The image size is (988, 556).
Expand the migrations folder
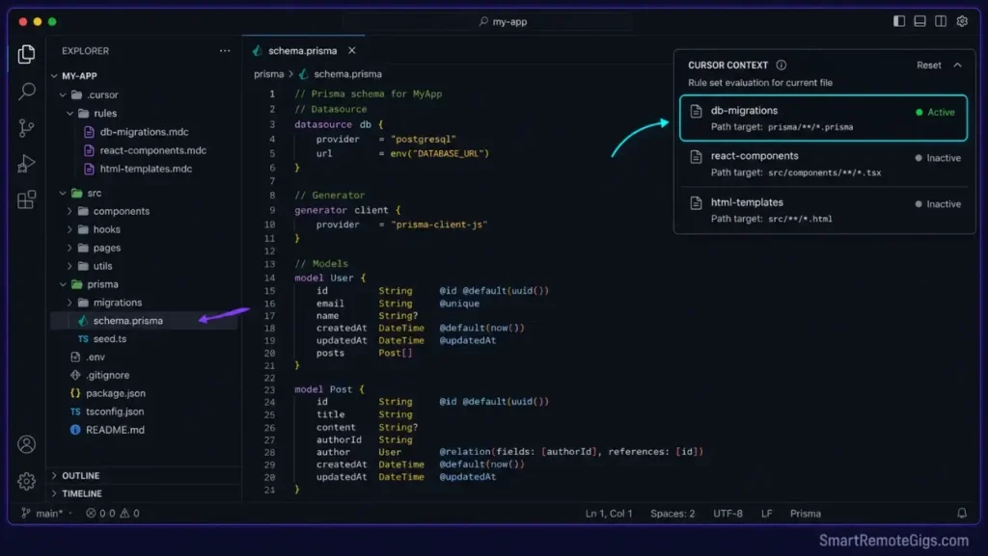pos(69,303)
